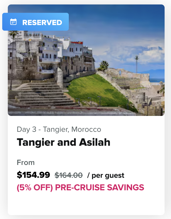The height and width of the screenshot is (219, 171).
Task: Click the RESERVED badge text
Action: click(42, 22)
